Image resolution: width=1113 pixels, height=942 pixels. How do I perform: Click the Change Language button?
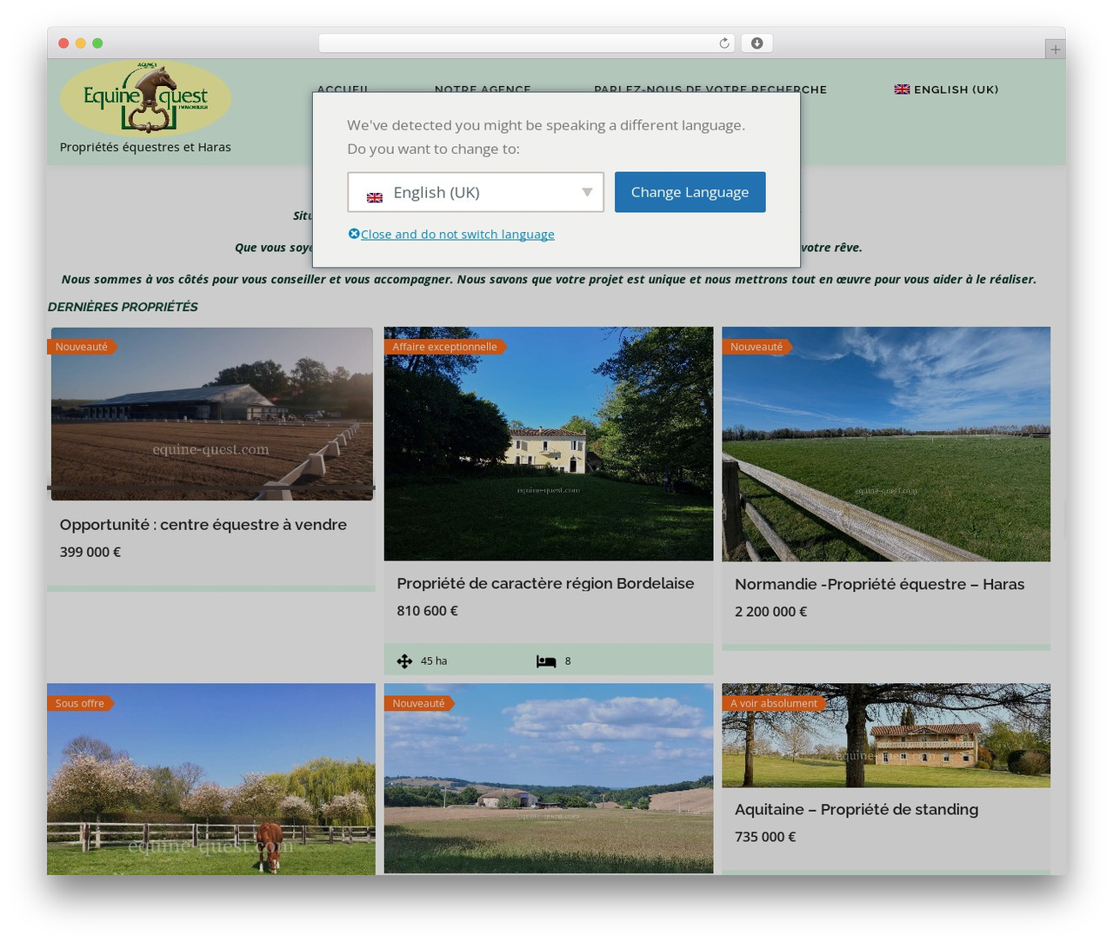[x=690, y=192]
